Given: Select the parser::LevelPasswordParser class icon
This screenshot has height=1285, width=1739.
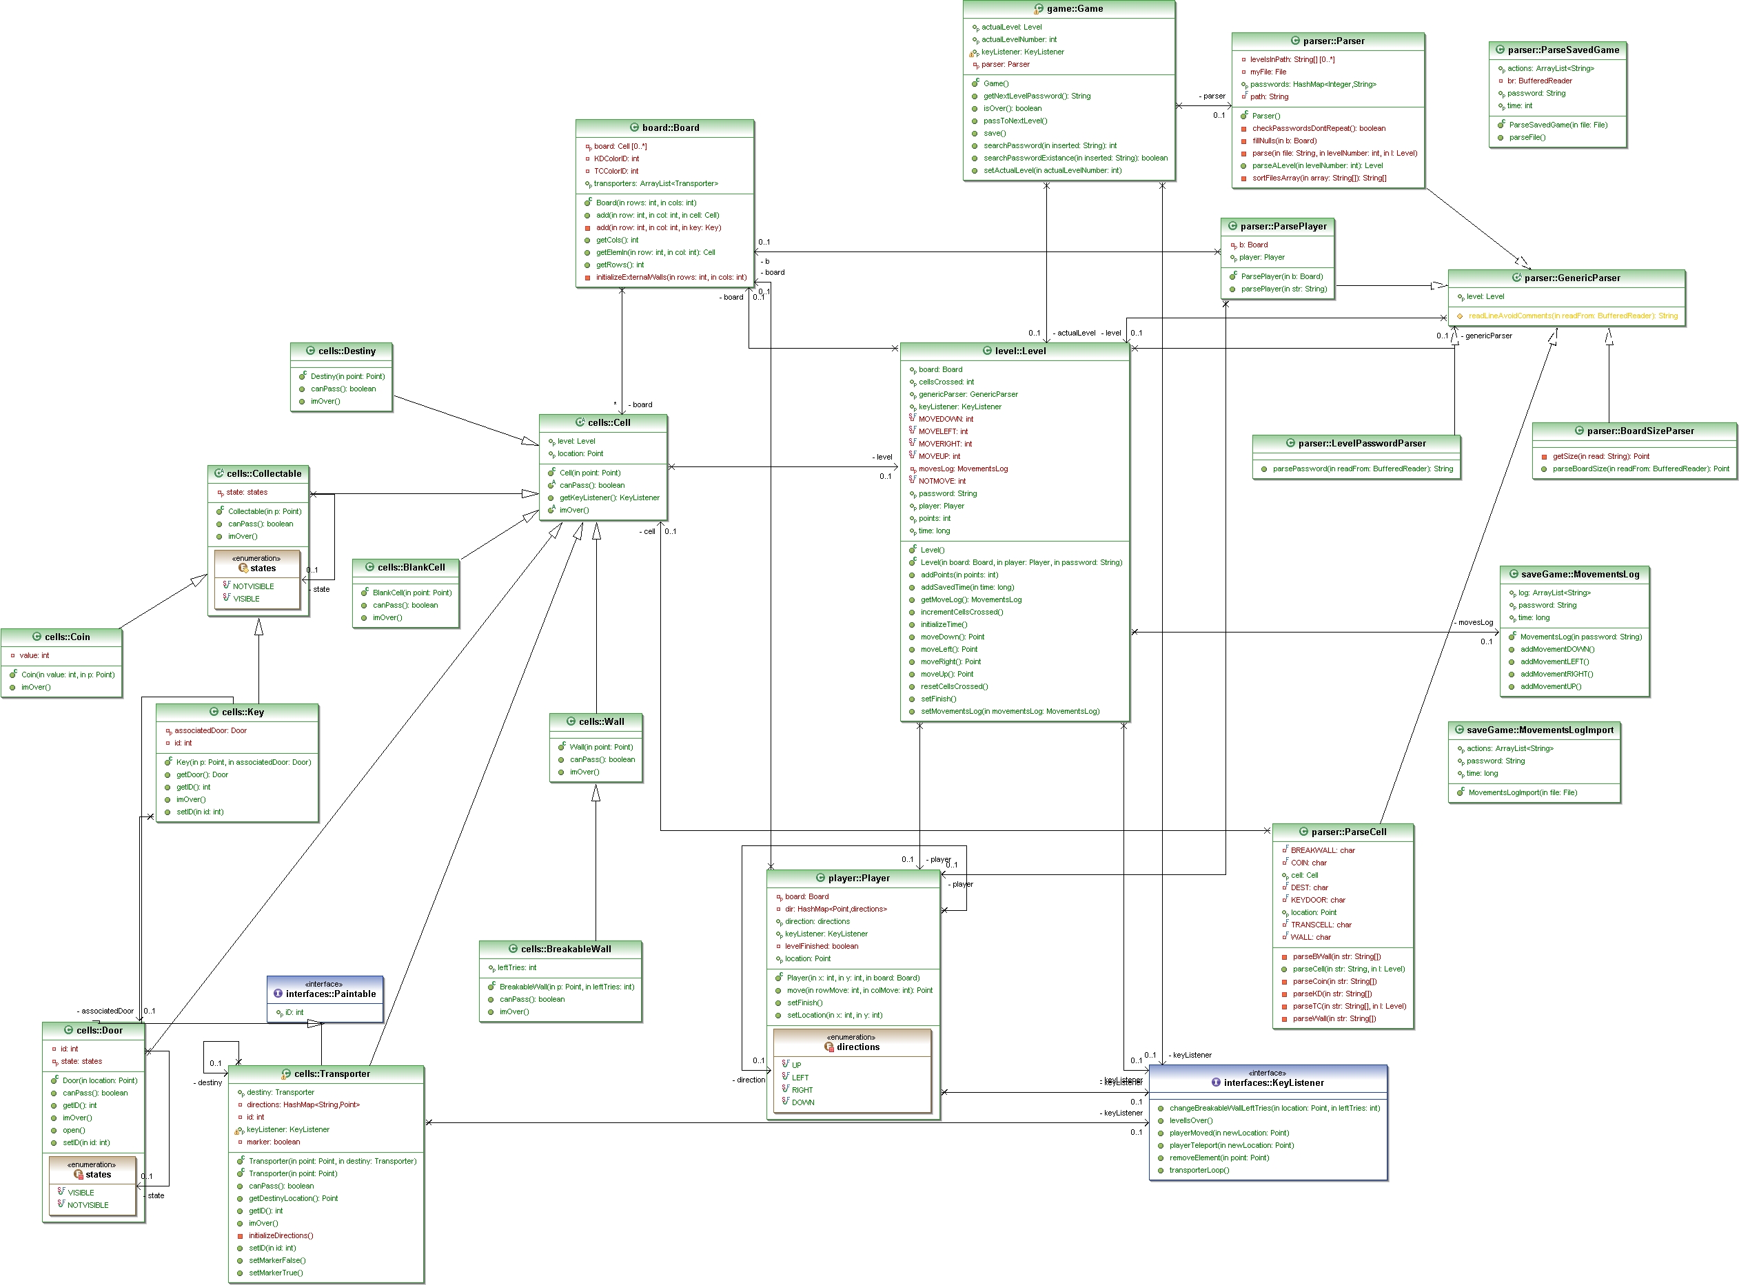Looking at the screenshot, I should coord(1290,443).
